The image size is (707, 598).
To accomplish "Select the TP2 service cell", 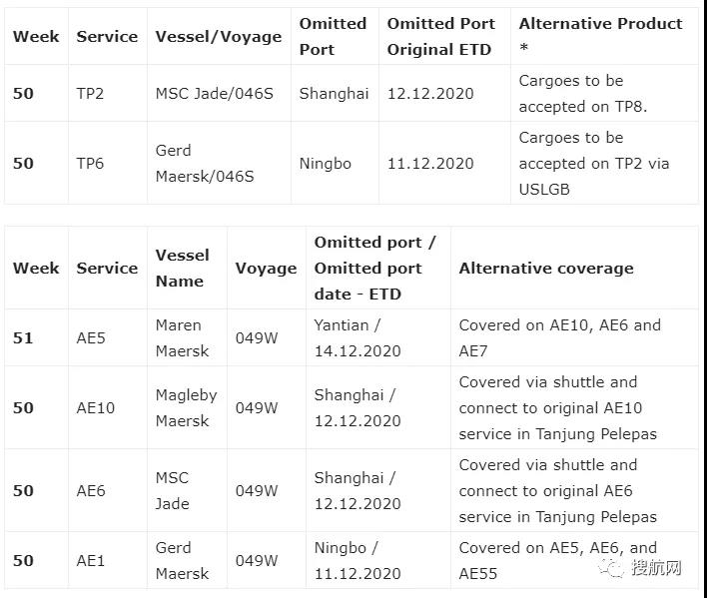I will (x=90, y=94).
